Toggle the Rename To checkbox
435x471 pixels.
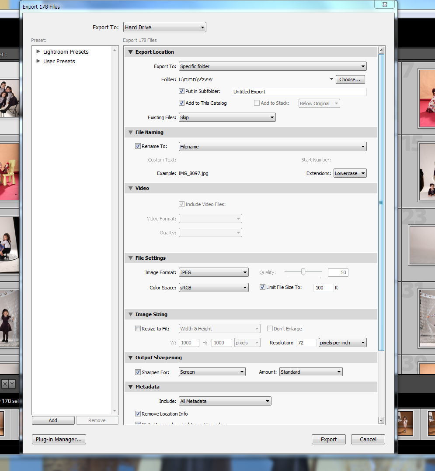(138, 146)
